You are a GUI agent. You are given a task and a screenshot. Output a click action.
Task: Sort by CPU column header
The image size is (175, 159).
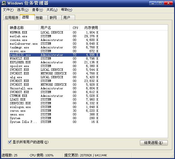pyautogui.click(x=75, y=28)
